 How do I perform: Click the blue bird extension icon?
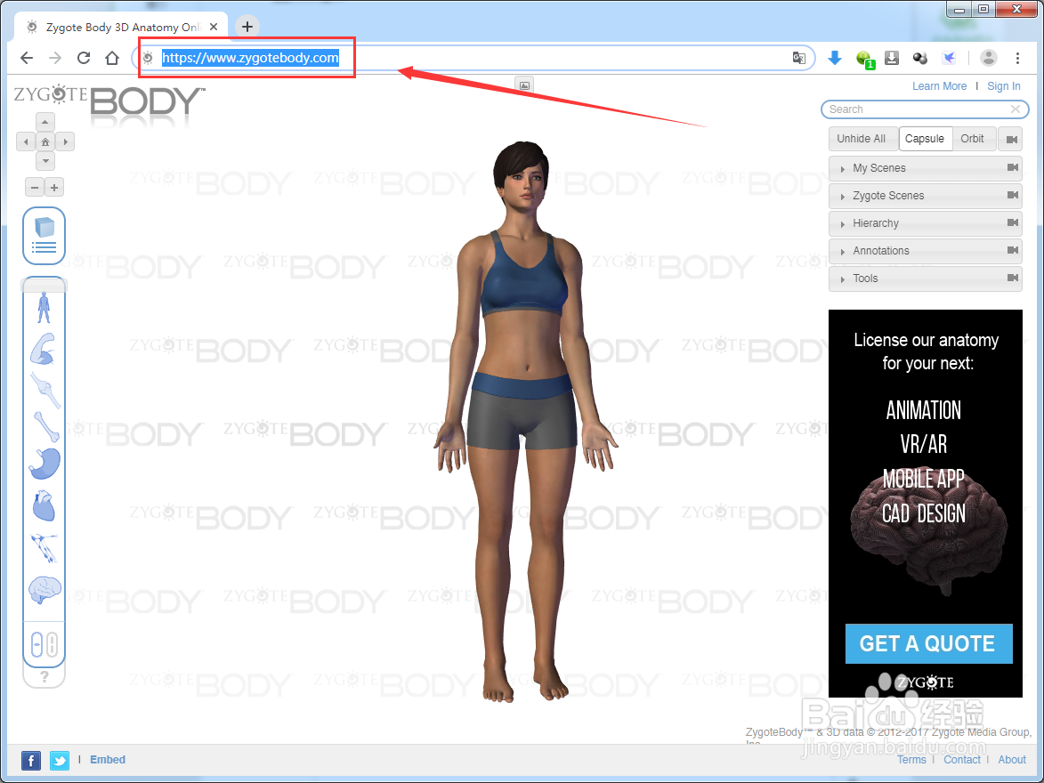pos(949,58)
